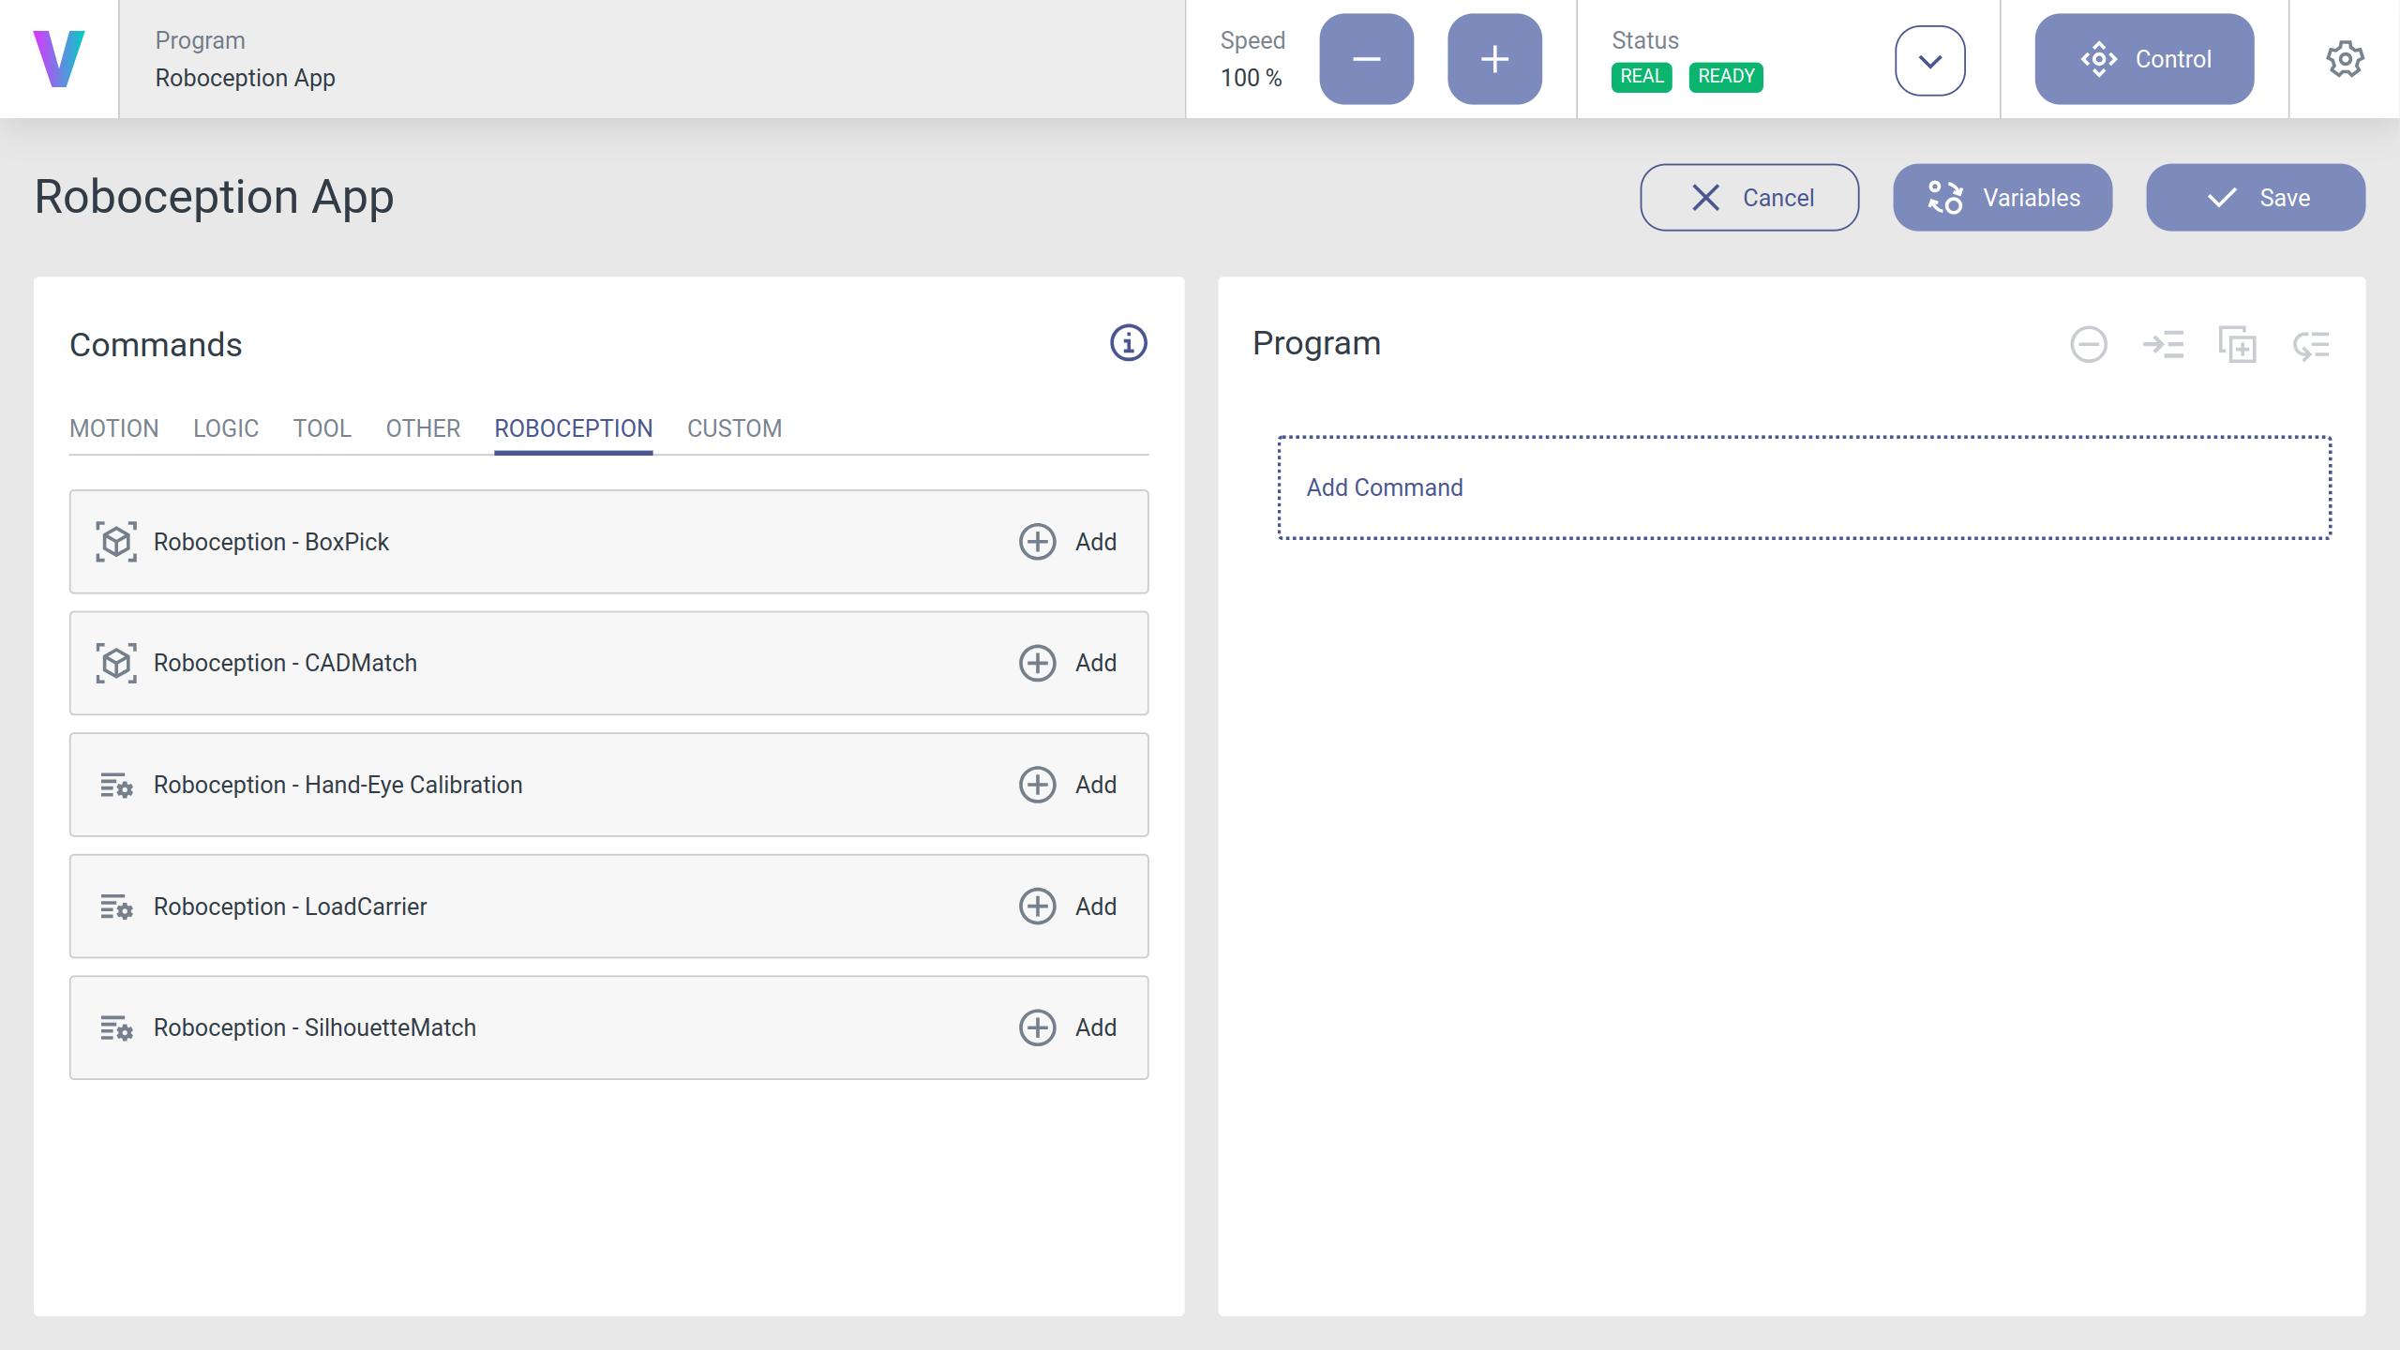Screen dimensions: 2400x1350
Task: Click the Commands info icon
Action: click(x=1129, y=343)
